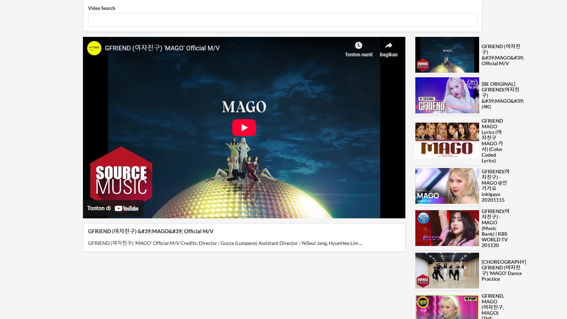Select the BE ORIGINAL GFRIEND MAGO 4K thumbnail
The height and width of the screenshot is (319, 567).
tap(447, 95)
